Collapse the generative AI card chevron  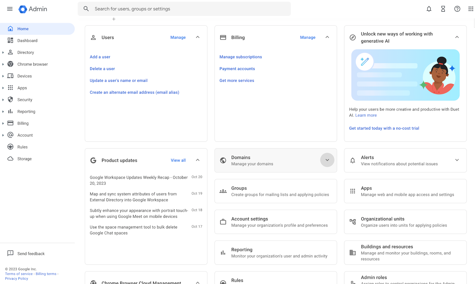click(x=457, y=37)
